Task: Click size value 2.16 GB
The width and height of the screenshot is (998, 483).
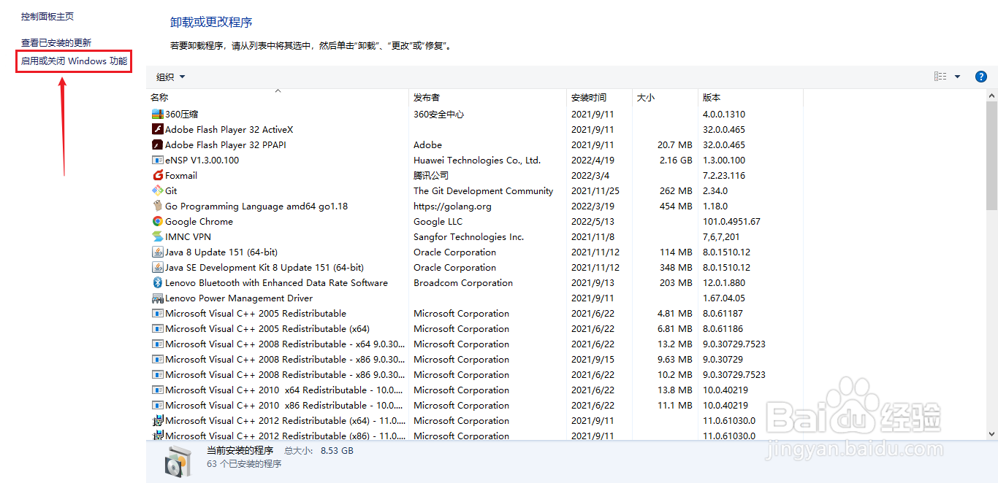Action: 676,160
